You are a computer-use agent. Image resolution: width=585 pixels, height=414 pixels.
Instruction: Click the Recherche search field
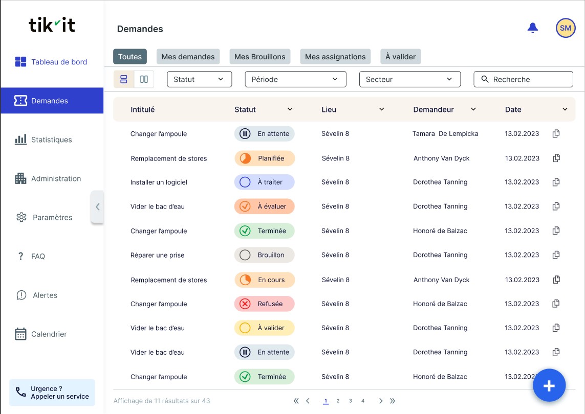pyautogui.click(x=523, y=79)
